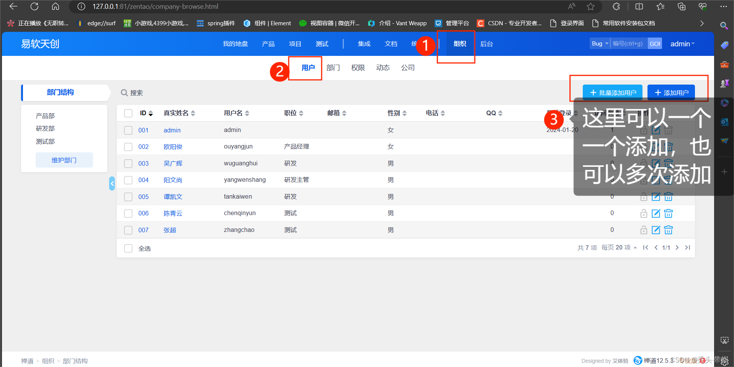Click the GO! button
This screenshot has width=734, height=367.
(655, 44)
